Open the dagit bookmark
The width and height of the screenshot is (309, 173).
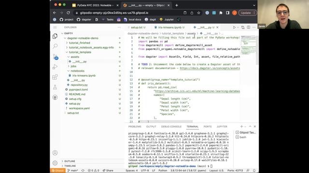click(150, 19)
